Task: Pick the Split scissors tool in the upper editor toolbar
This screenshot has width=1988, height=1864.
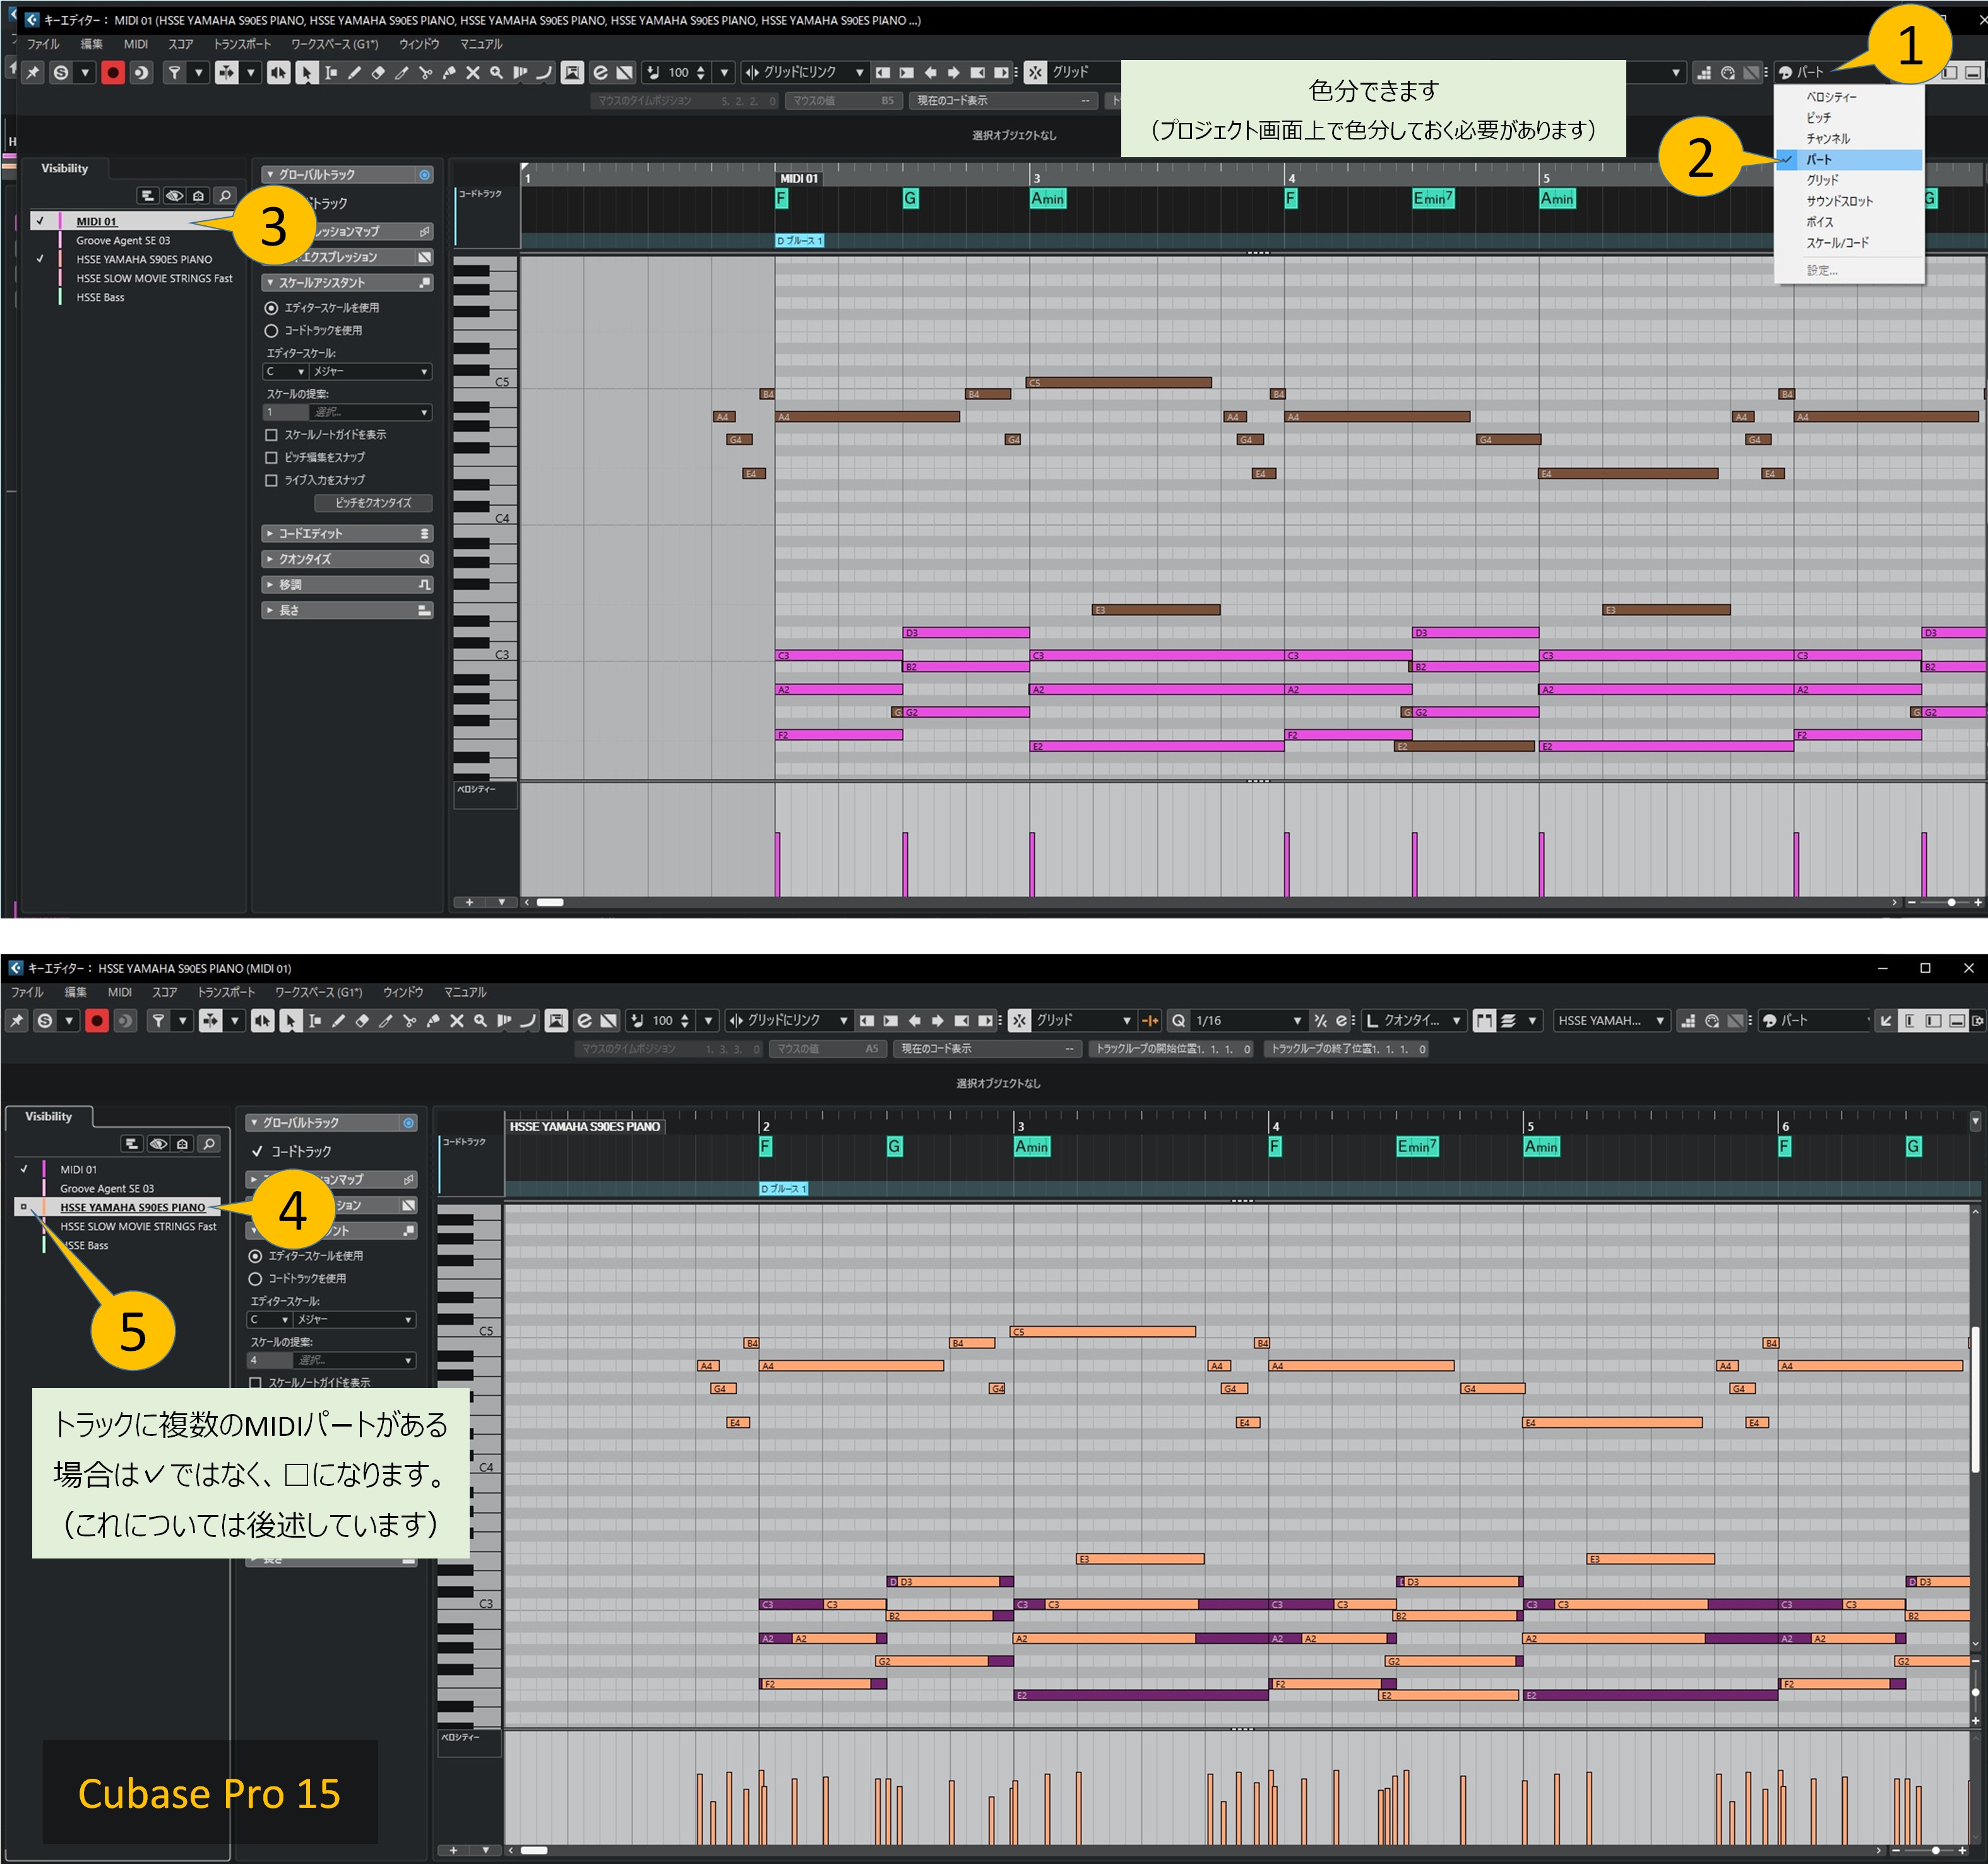Action: click(425, 72)
